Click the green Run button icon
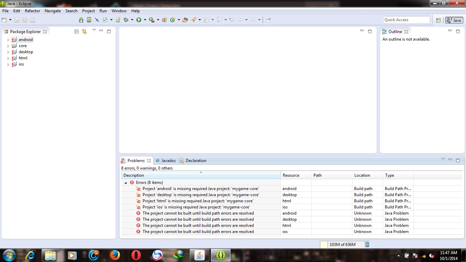The width and height of the screenshot is (466, 262). point(139,20)
